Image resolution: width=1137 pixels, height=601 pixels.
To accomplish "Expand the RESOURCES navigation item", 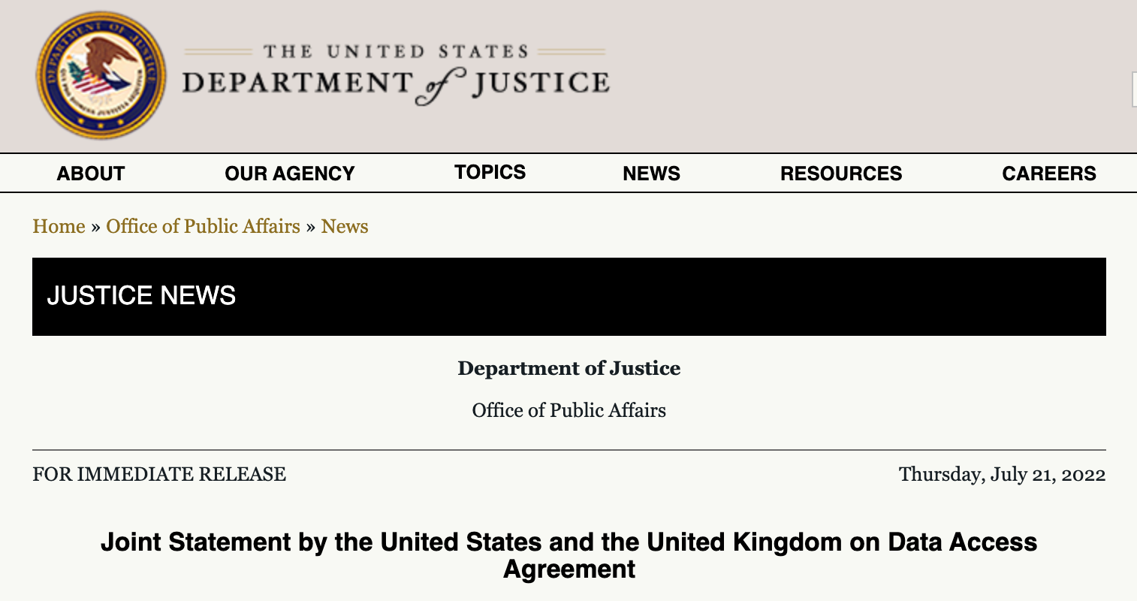I will [841, 174].
